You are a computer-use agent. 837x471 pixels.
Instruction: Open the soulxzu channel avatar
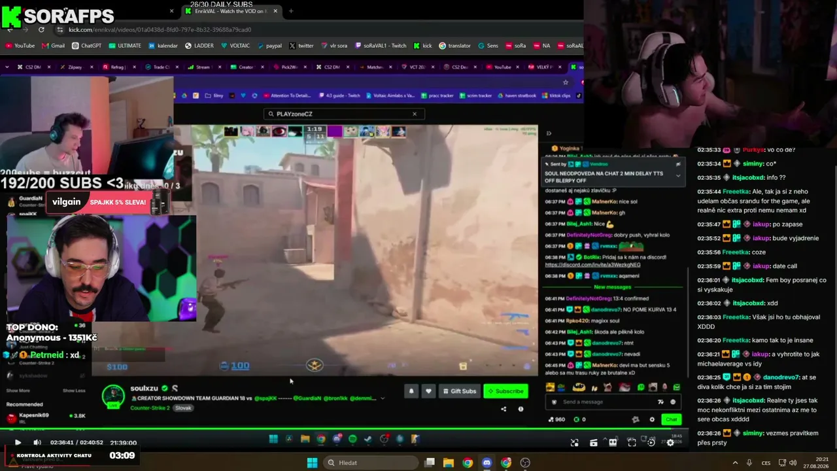[114, 397]
